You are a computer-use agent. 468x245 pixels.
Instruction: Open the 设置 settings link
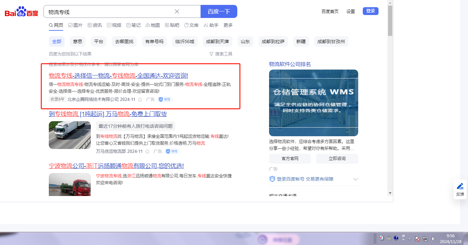coord(351,11)
